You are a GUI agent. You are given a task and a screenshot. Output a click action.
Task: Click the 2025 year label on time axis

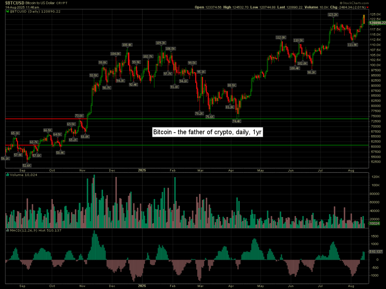point(143,170)
